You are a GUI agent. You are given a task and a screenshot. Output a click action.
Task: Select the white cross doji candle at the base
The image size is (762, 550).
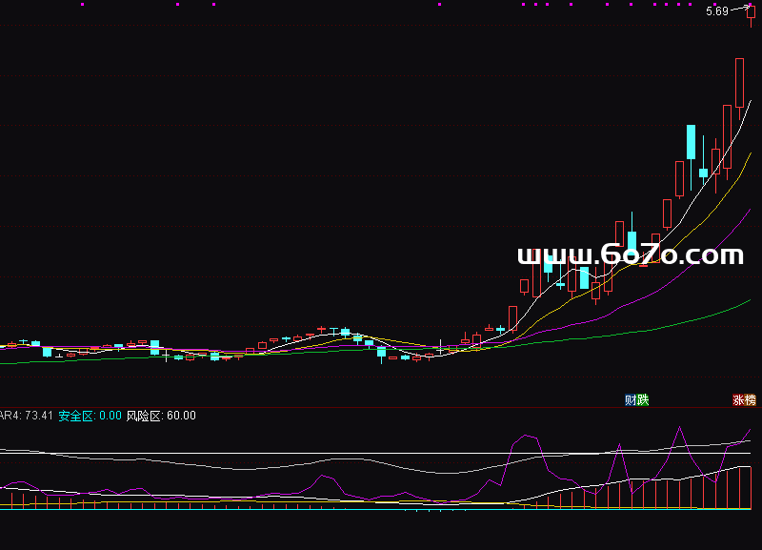pos(440,348)
